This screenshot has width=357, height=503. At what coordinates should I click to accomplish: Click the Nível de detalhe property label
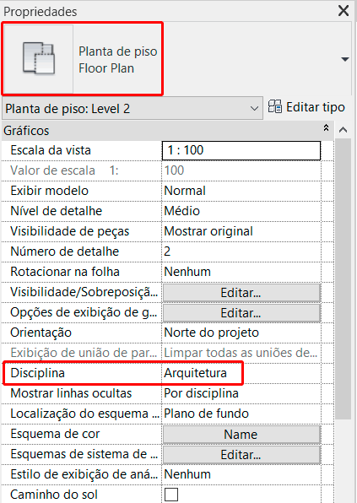tap(57, 211)
